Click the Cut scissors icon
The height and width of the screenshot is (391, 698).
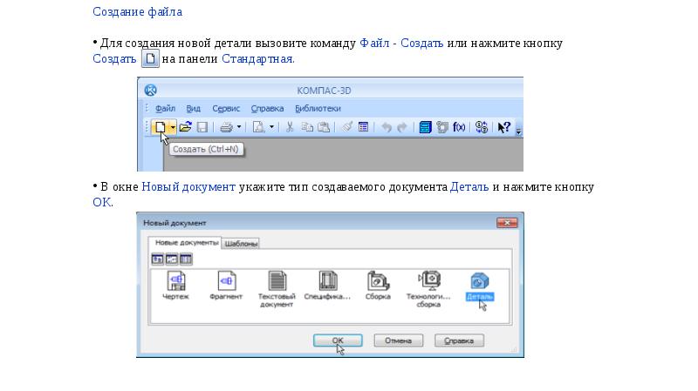290,127
